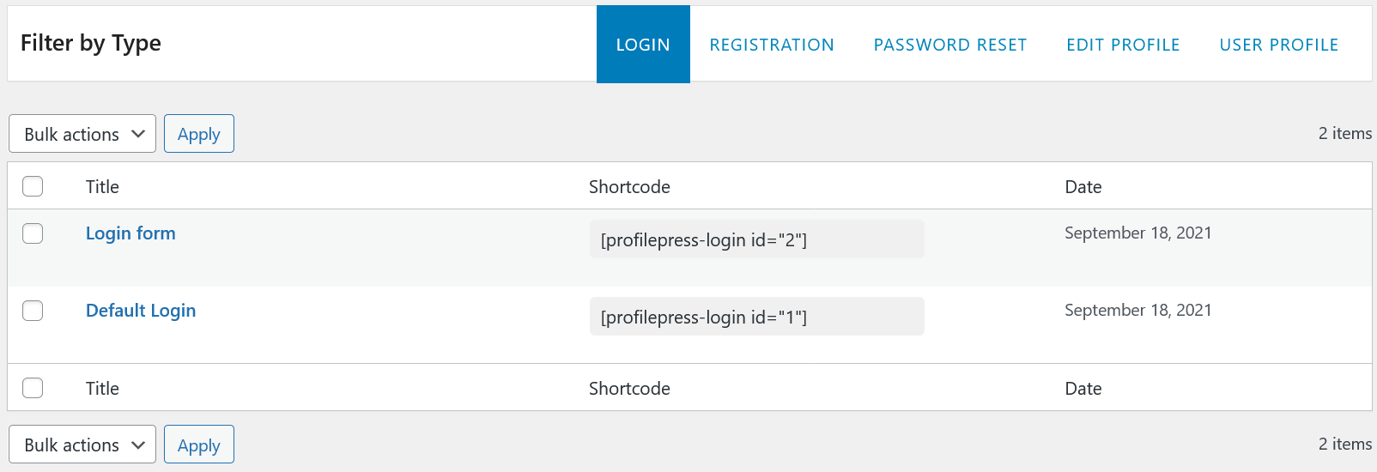
Task: Select the profilepress-login id="1" shortcode field
Action: point(757,317)
